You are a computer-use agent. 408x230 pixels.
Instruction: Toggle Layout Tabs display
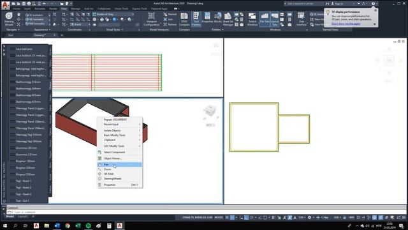[x=275, y=19]
